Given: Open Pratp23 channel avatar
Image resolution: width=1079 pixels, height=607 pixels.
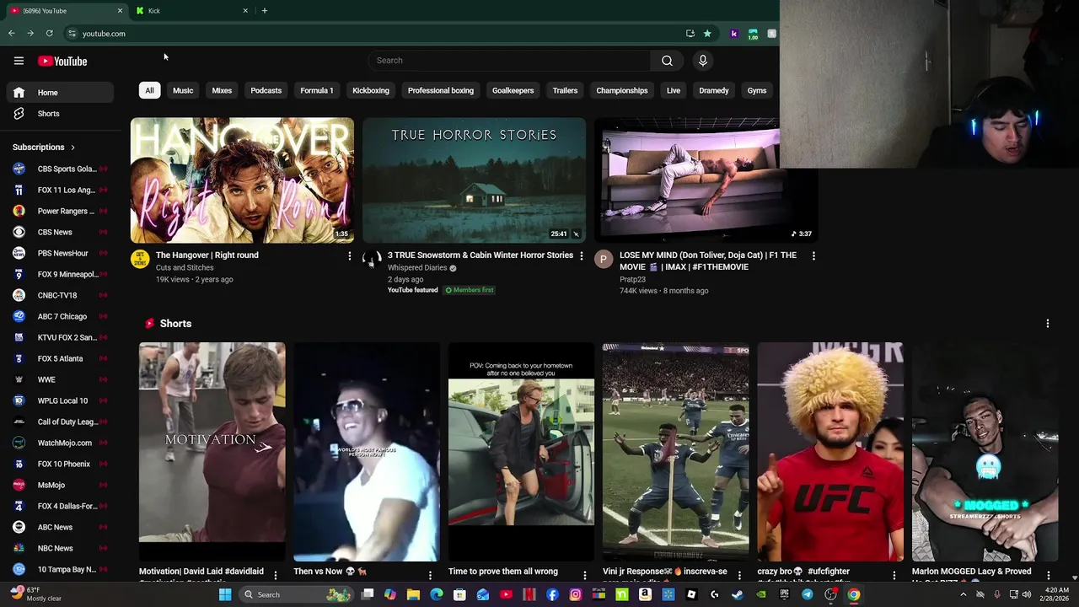Looking at the screenshot, I should pyautogui.click(x=604, y=260).
